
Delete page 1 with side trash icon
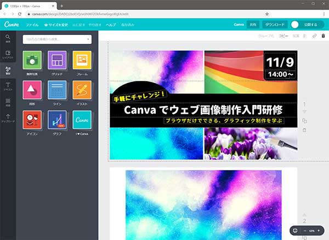coord(304,130)
